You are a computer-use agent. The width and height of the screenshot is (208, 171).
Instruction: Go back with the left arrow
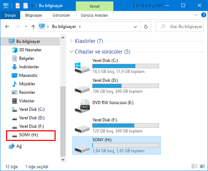(x=7, y=27)
